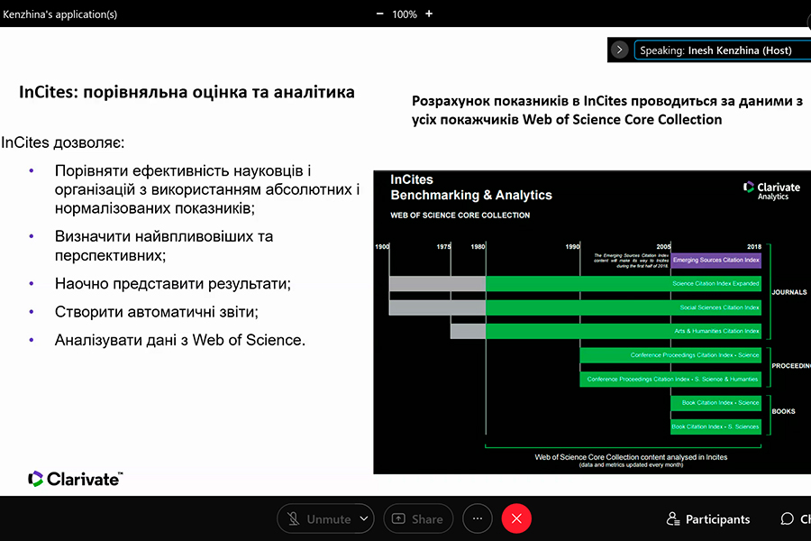Click the Science Citation Index Expanded bar
Screen dimensions: 811x541
pos(624,284)
